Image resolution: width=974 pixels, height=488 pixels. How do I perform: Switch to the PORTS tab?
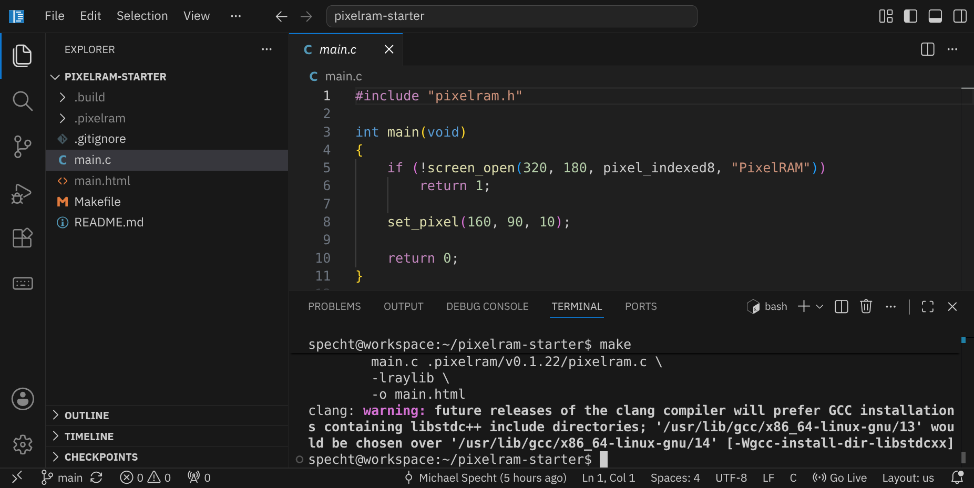click(x=641, y=307)
